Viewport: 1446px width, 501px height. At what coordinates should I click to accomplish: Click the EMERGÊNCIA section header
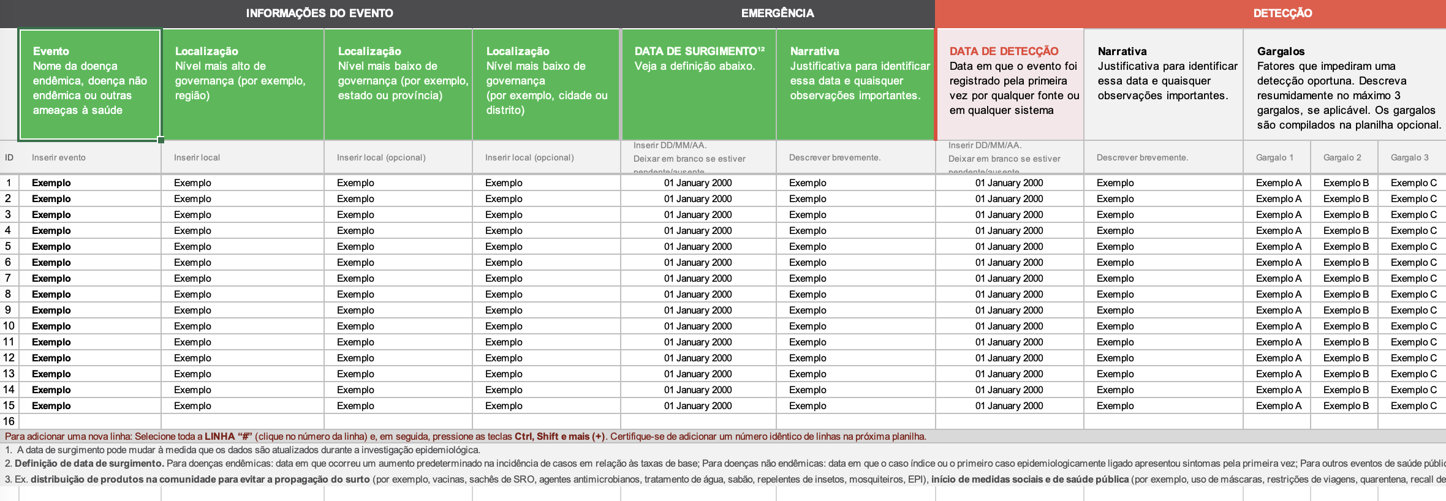point(777,13)
